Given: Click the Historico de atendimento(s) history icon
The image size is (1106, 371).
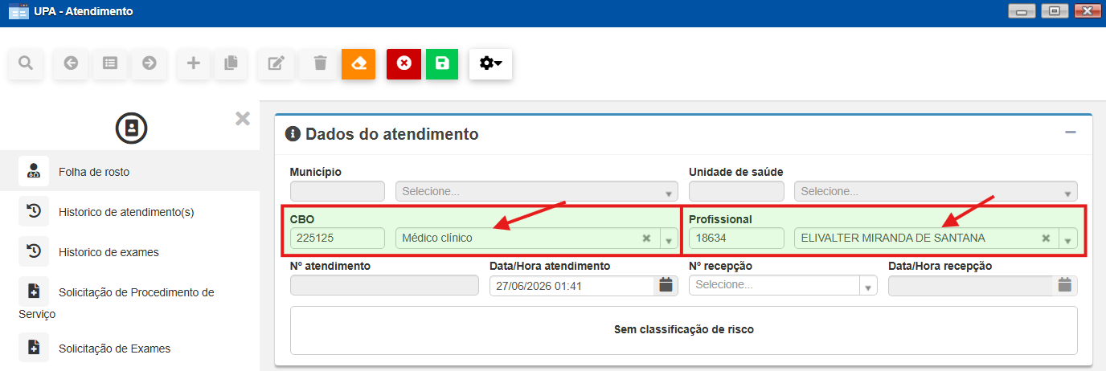Looking at the screenshot, I should (34, 211).
